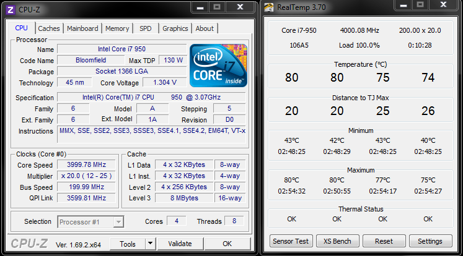
Task: Click the Validate button
Action: (180, 244)
